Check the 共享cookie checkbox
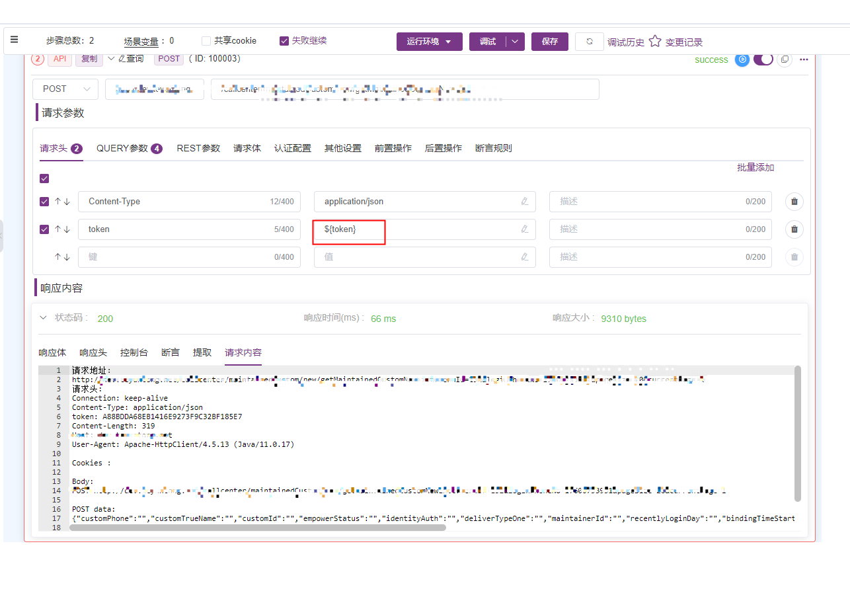850x599 pixels. coord(206,41)
